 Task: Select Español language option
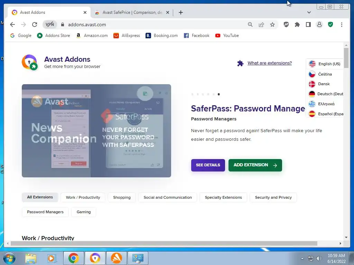pyautogui.click(x=325, y=114)
